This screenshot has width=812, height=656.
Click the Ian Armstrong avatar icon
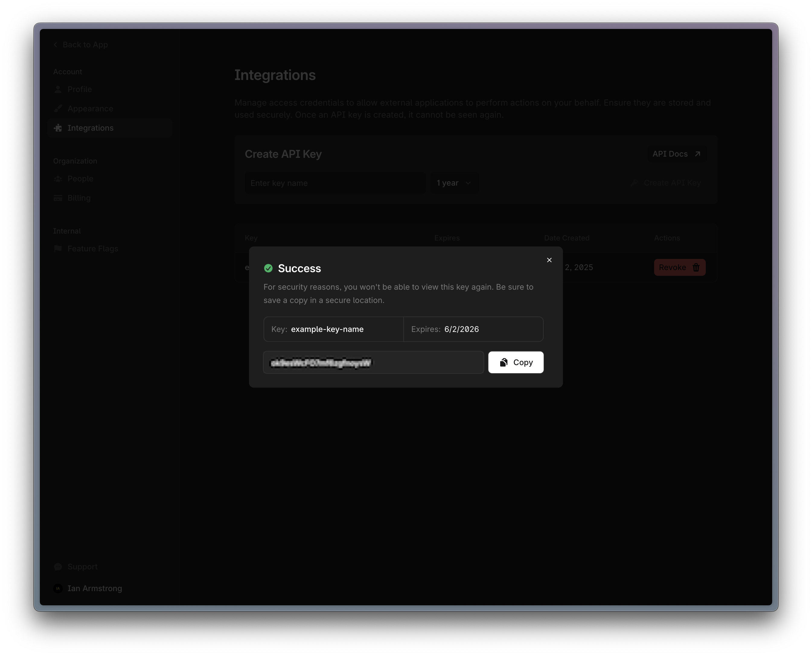(x=58, y=588)
